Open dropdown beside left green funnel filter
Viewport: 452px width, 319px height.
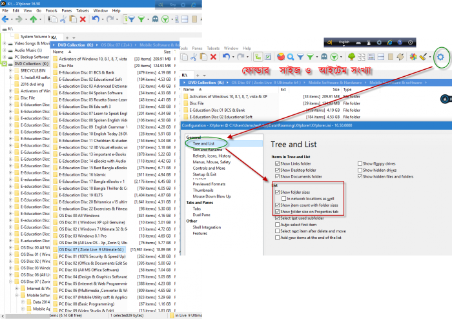tap(148, 19)
